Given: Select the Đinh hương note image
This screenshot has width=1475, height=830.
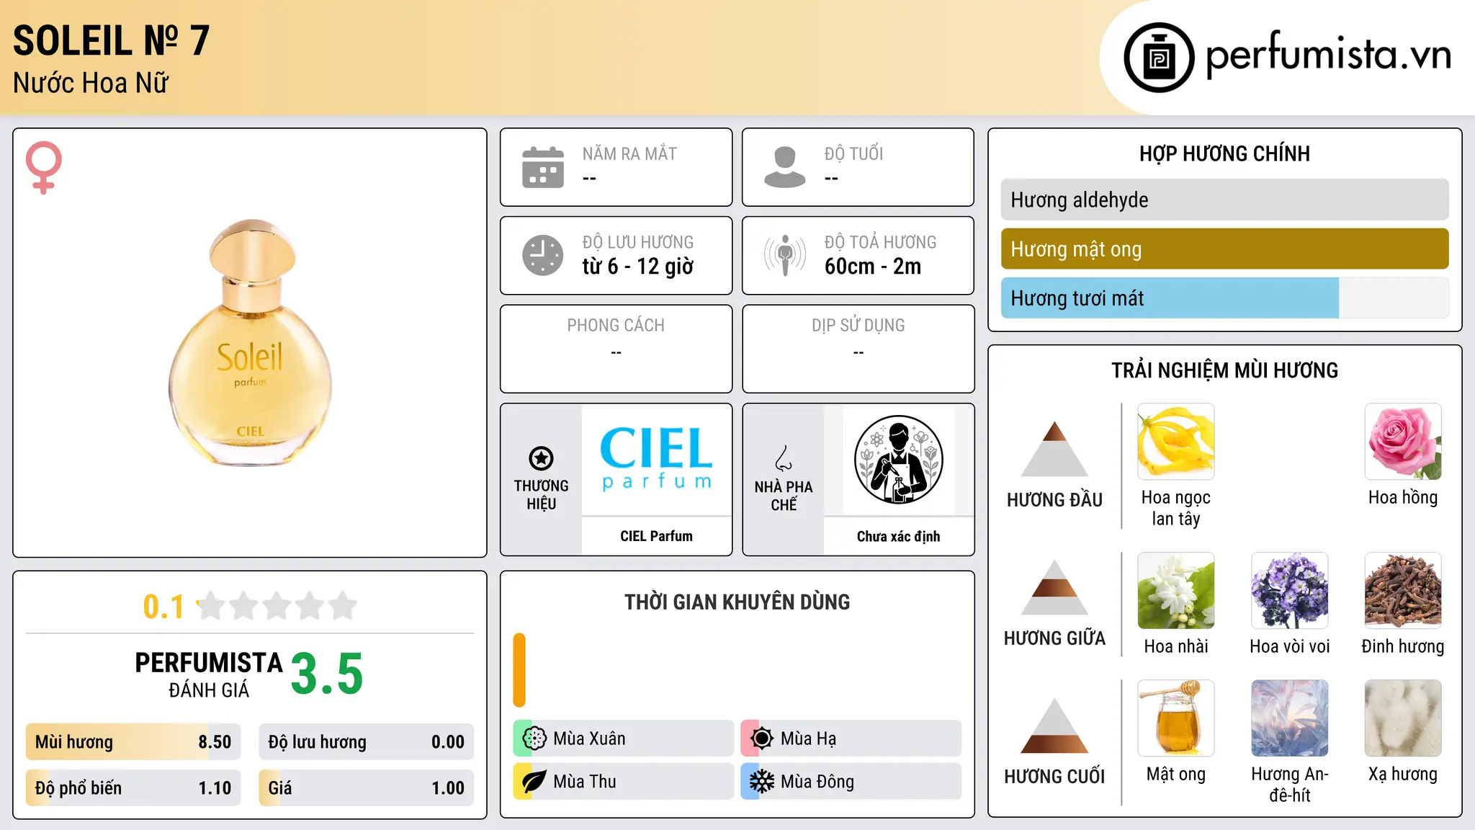Looking at the screenshot, I should click(1403, 591).
